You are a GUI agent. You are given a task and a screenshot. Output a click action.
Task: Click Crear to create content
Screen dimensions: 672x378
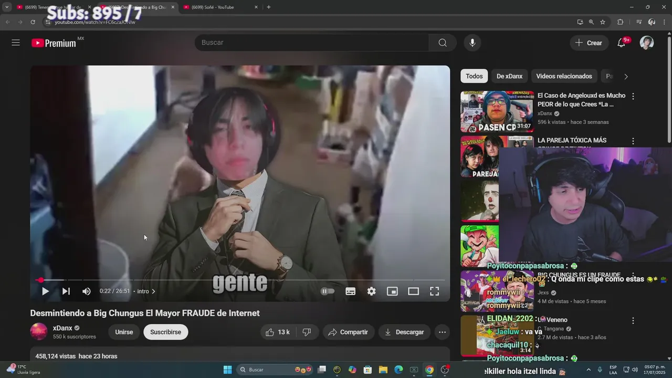[x=589, y=43]
